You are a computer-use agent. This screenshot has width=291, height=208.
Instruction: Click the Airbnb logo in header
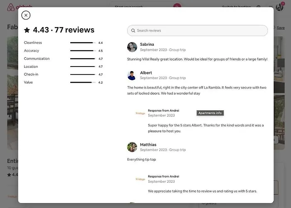[x=11, y=7]
